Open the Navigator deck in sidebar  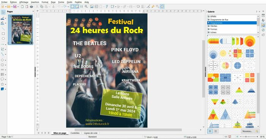(x=263, y=30)
